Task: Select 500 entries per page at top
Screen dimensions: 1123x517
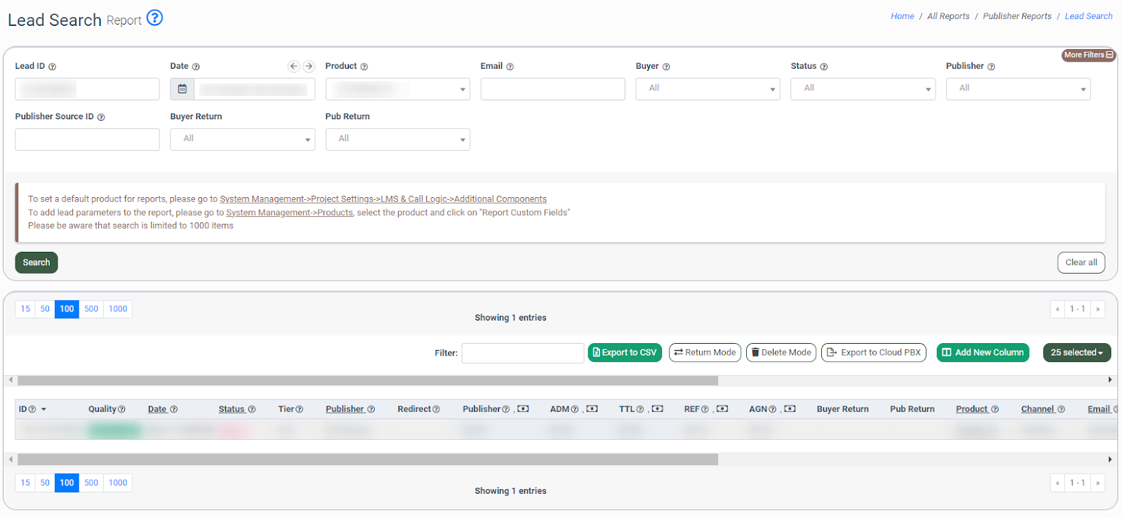Action: point(91,309)
